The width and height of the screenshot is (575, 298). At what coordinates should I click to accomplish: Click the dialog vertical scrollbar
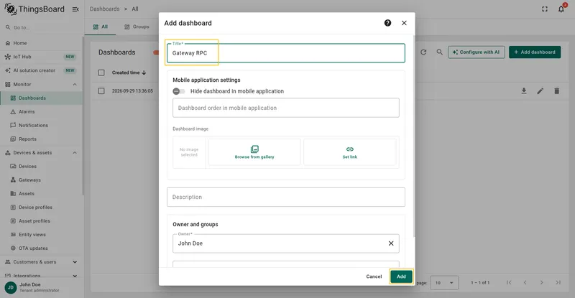[x=414, y=136]
